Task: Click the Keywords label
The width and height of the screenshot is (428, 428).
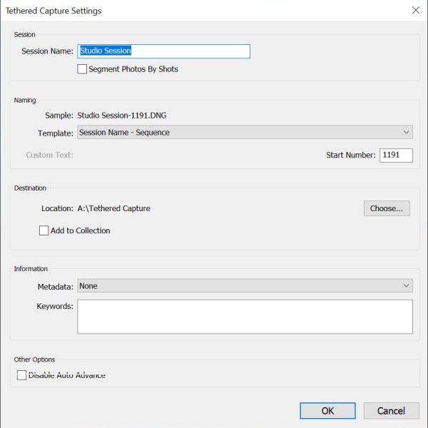Action: (55, 306)
